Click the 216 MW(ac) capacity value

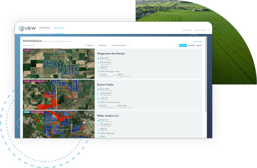(106, 63)
